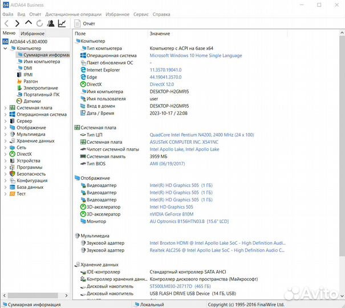345x308 pixels.
Task: Click the Разгон flame icon
Action: [19, 82]
